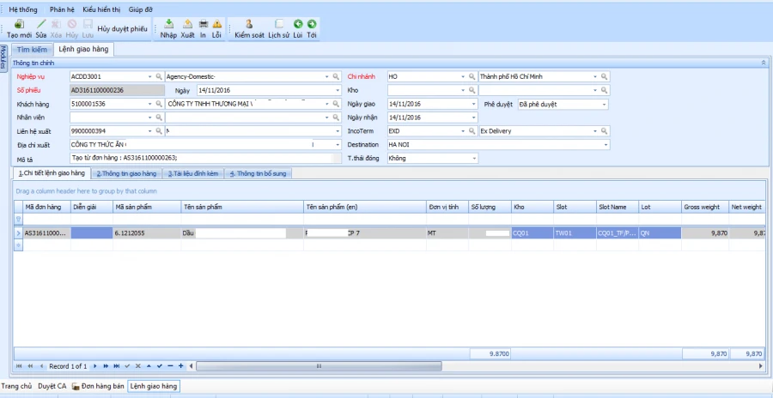Click the search icon beside Ex Delivery field
The image size is (773, 398).
(605, 131)
